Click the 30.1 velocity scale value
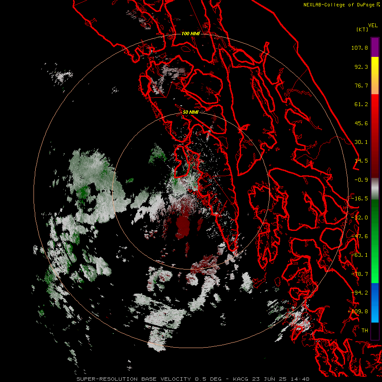The width and height of the screenshot is (382, 382). [361, 142]
